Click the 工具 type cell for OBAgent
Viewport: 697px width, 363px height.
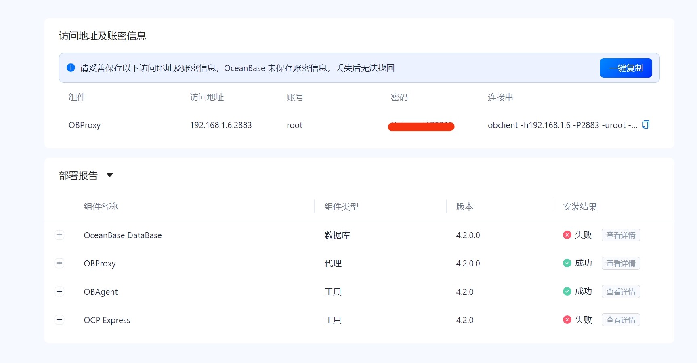click(333, 292)
